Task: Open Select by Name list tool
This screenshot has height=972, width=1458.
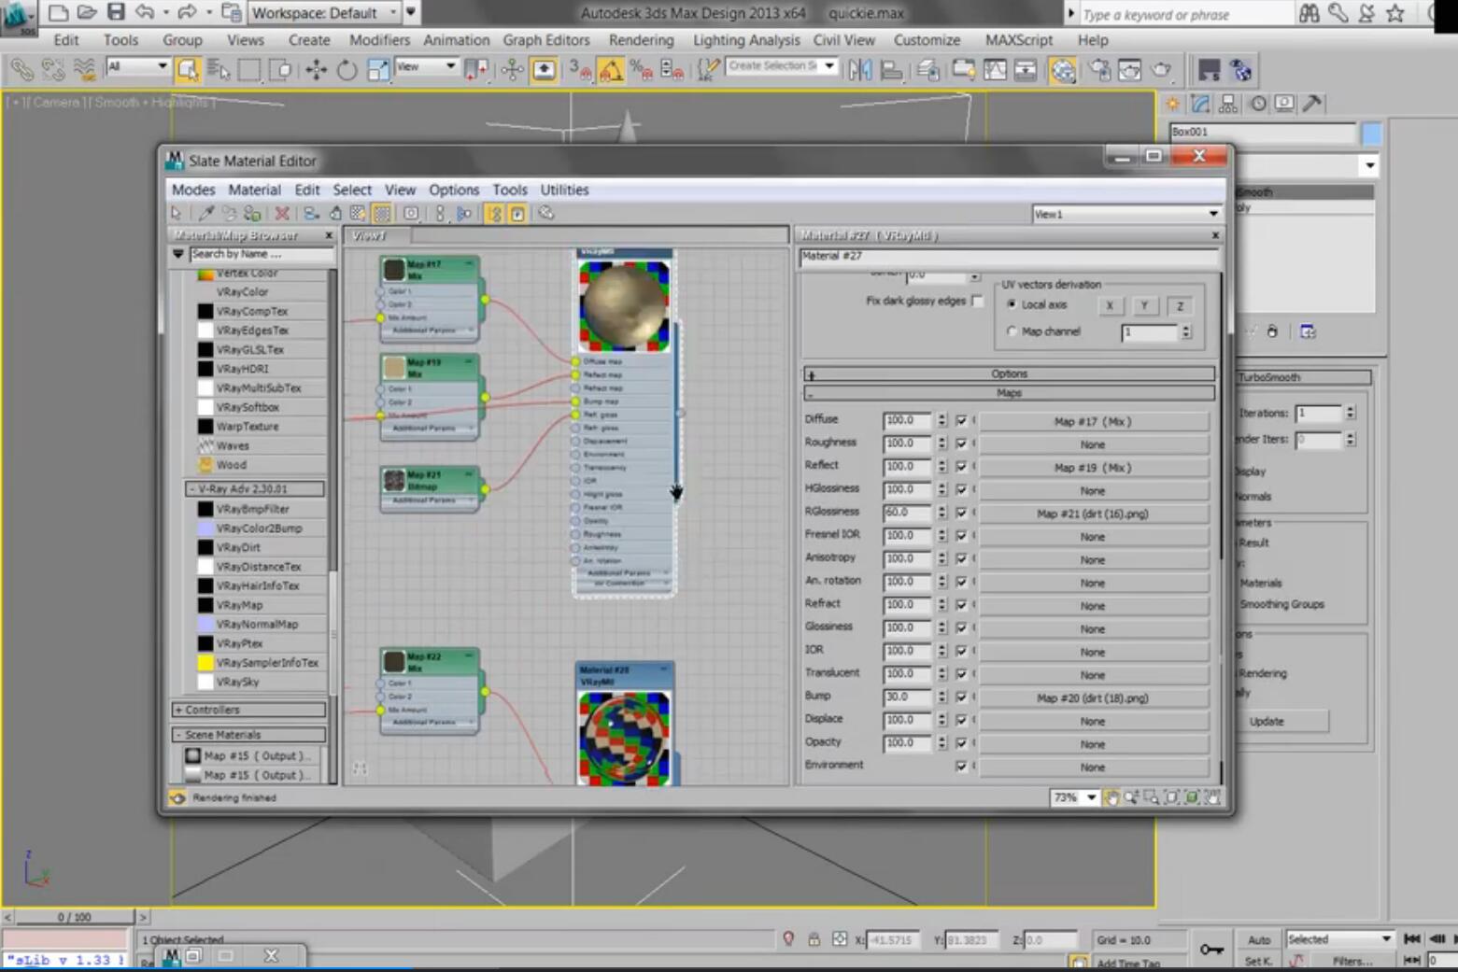Action: [x=219, y=70]
